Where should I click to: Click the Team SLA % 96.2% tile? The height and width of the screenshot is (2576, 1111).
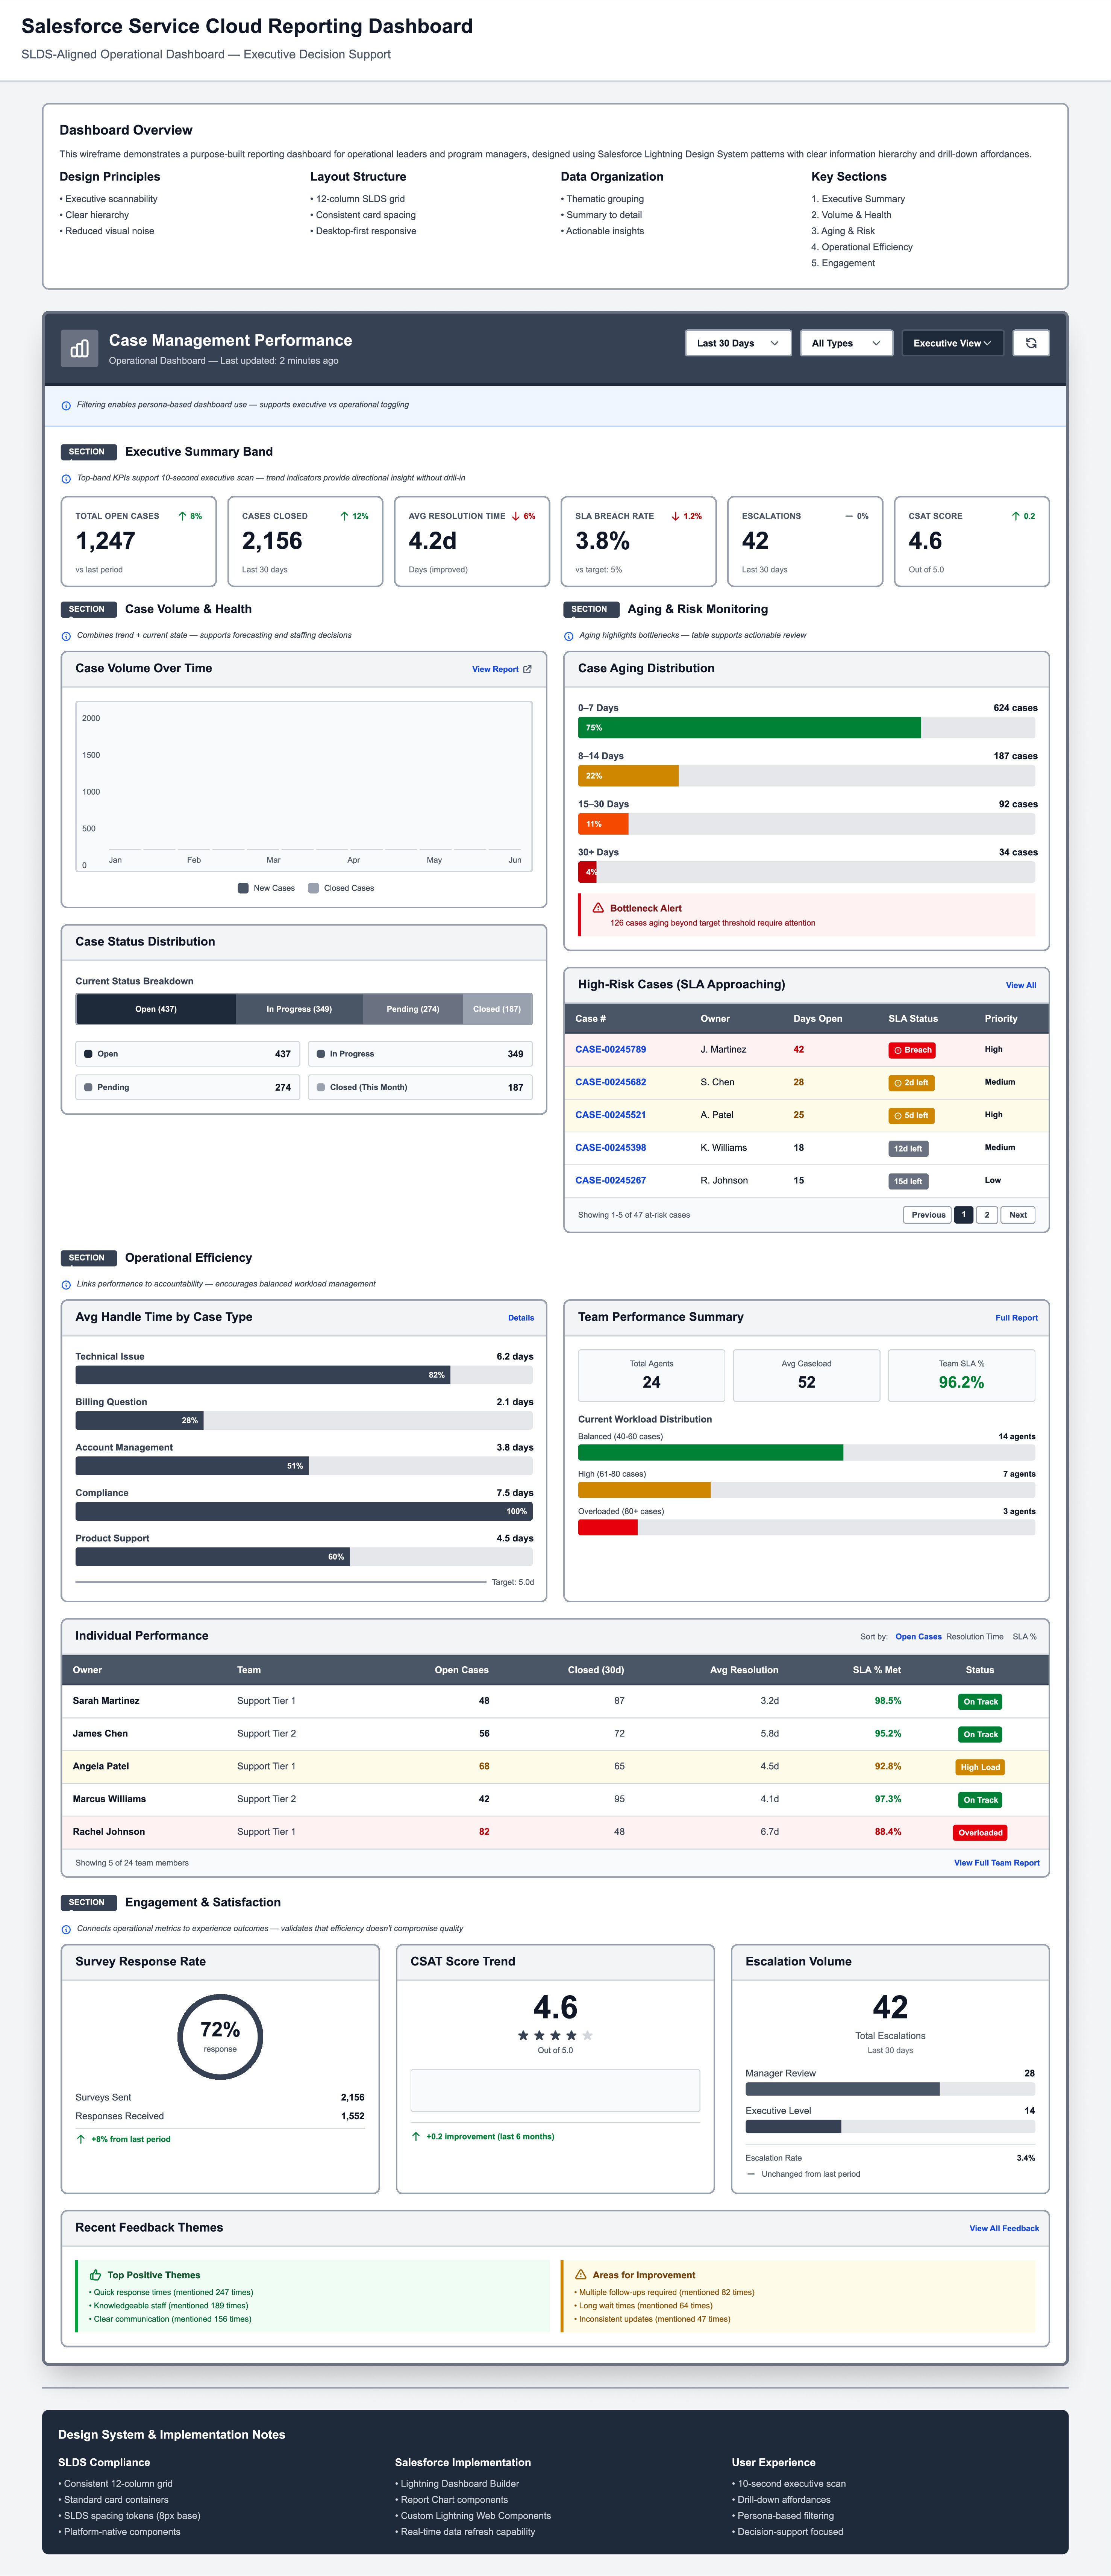[x=961, y=1376]
